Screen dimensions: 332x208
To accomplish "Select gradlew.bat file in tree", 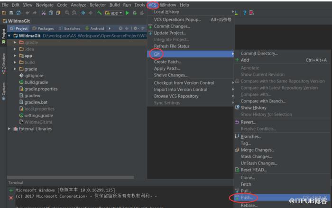I will click(x=33, y=102).
